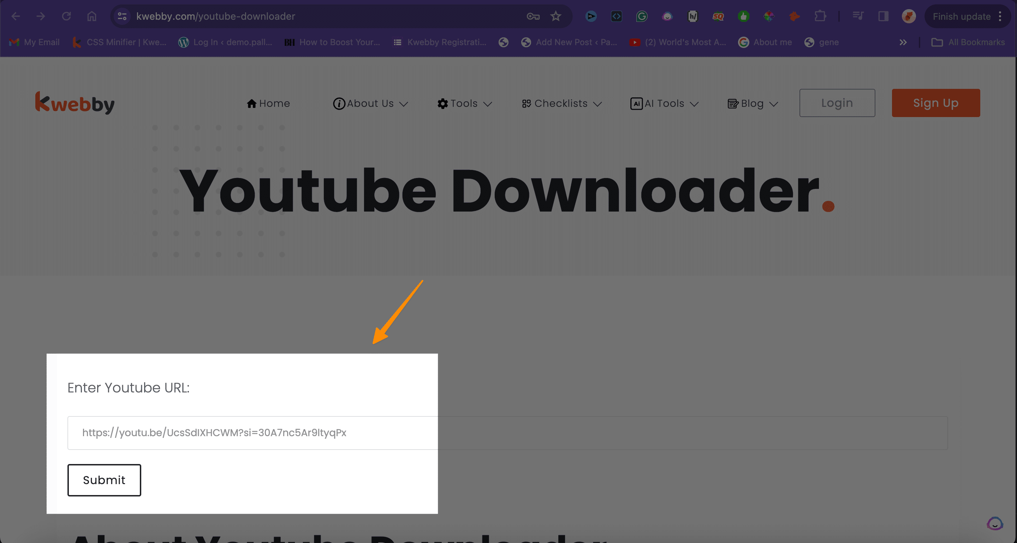Expand the About Us menu
The image size is (1017, 543).
point(370,103)
